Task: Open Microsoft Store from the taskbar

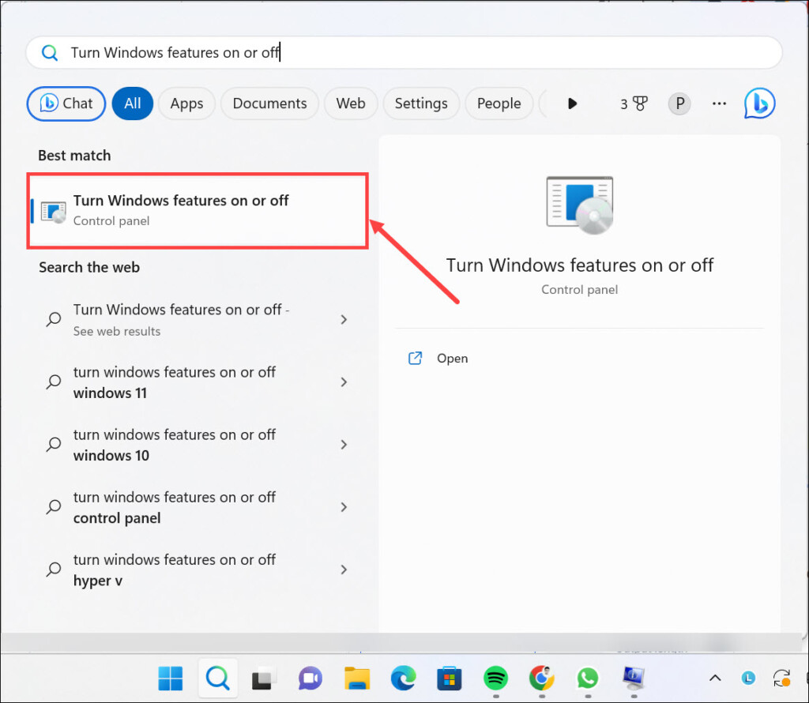Action: pos(449,678)
